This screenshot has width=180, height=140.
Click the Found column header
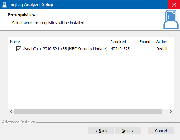145,42
